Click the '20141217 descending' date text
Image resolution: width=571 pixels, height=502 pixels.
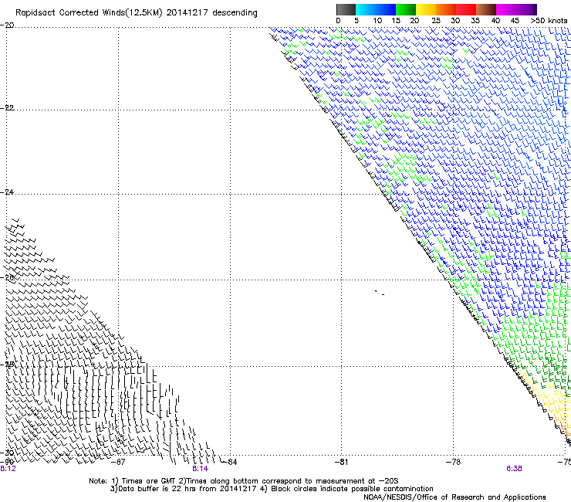coord(212,13)
